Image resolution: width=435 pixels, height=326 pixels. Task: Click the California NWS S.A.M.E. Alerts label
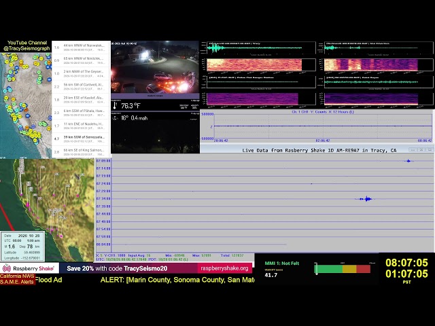click(17, 279)
